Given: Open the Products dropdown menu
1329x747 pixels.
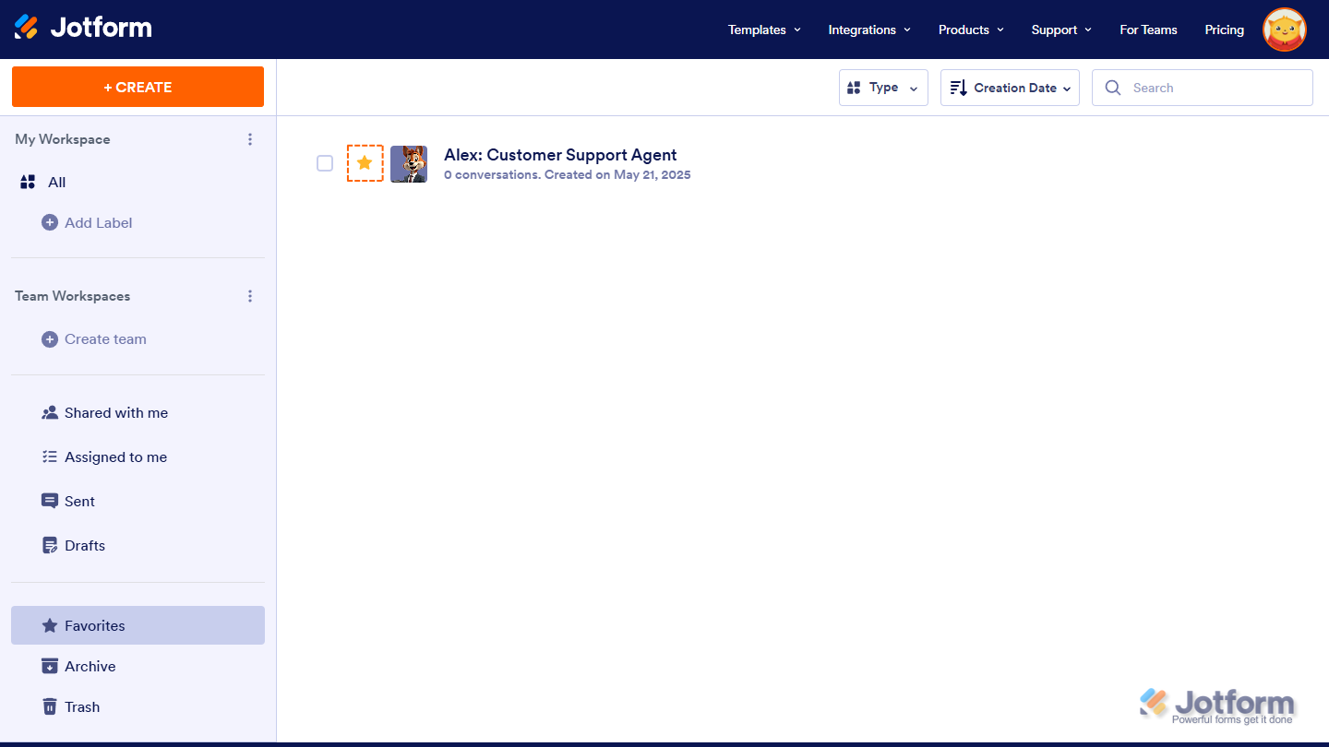Looking at the screenshot, I should click(x=970, y=30).
